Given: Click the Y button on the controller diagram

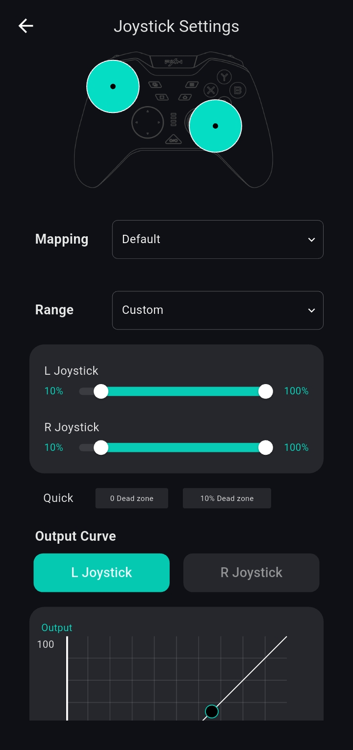Looking at the screenshot, I should [x=224, y=77].
